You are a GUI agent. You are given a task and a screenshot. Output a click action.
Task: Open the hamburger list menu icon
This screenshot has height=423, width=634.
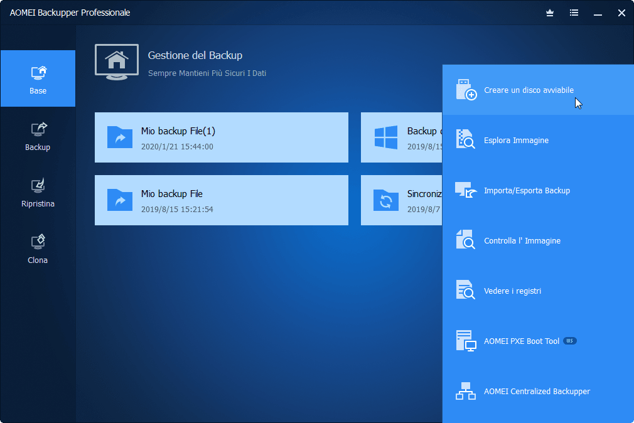pyautogui.click(x=574, y=13)
